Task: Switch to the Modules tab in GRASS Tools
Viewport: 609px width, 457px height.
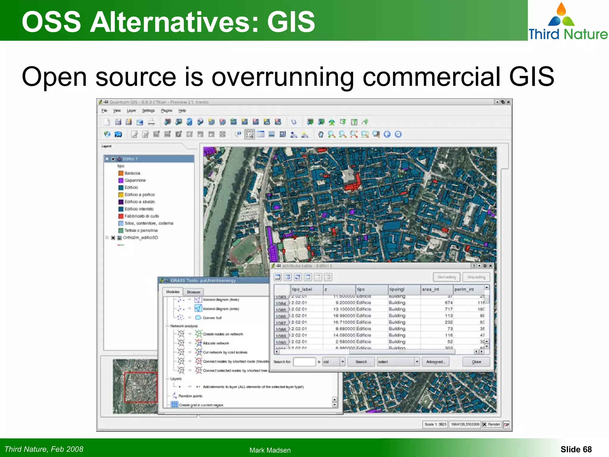Action: click(173, 292)
